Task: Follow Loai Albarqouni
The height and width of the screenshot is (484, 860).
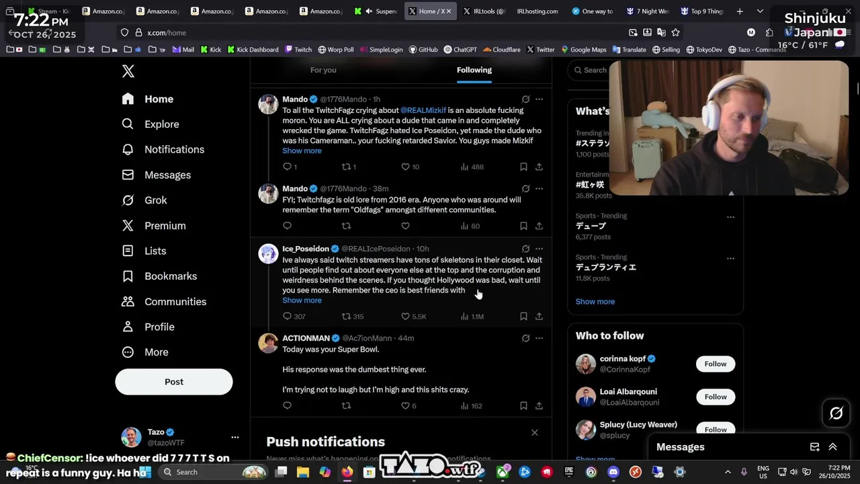Action: [x=716, y=397]
